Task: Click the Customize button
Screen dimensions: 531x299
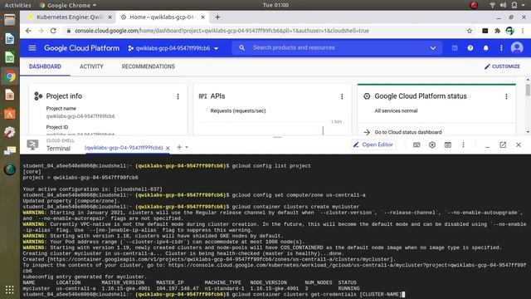Action: pyautogui.click(x=502, y=66)
